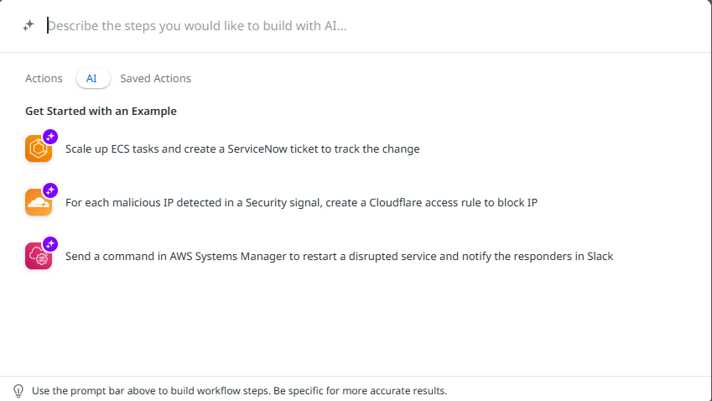Pick the Cloudflare malicious IP block example
This screenshot has width=712, height=401.
(301, 202)
